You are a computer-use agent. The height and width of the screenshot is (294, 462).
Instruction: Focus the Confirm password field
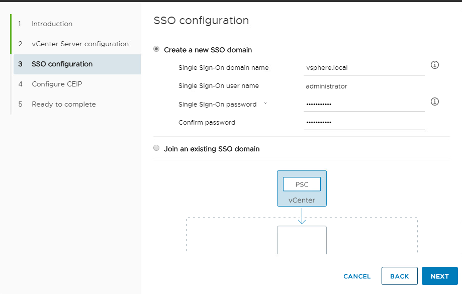364,123
